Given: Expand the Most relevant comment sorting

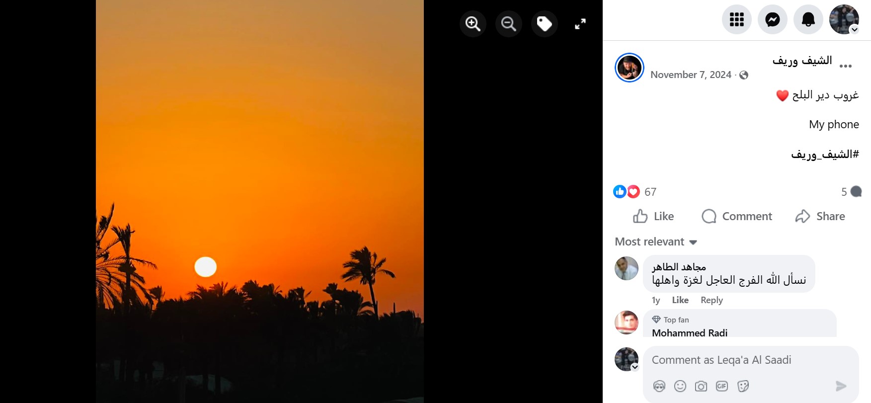Looking at the screenshot, I should click(x=656, y=242).
